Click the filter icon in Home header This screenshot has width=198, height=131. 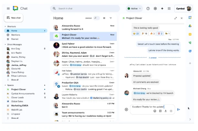[x=111, y=18]
